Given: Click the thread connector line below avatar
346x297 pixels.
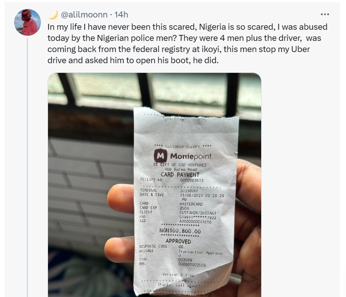Looking at the screenshot, I should (28, 167).
